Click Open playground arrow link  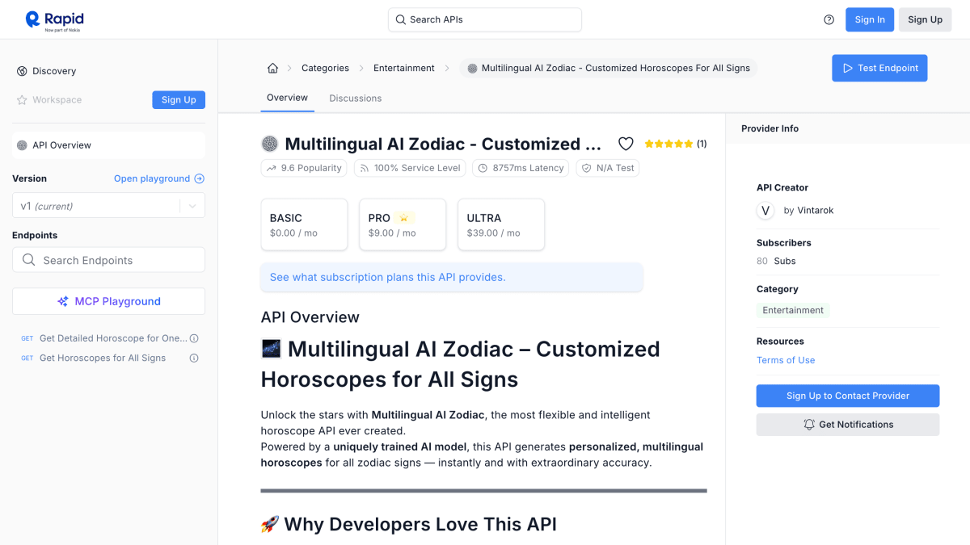point(159,178)
